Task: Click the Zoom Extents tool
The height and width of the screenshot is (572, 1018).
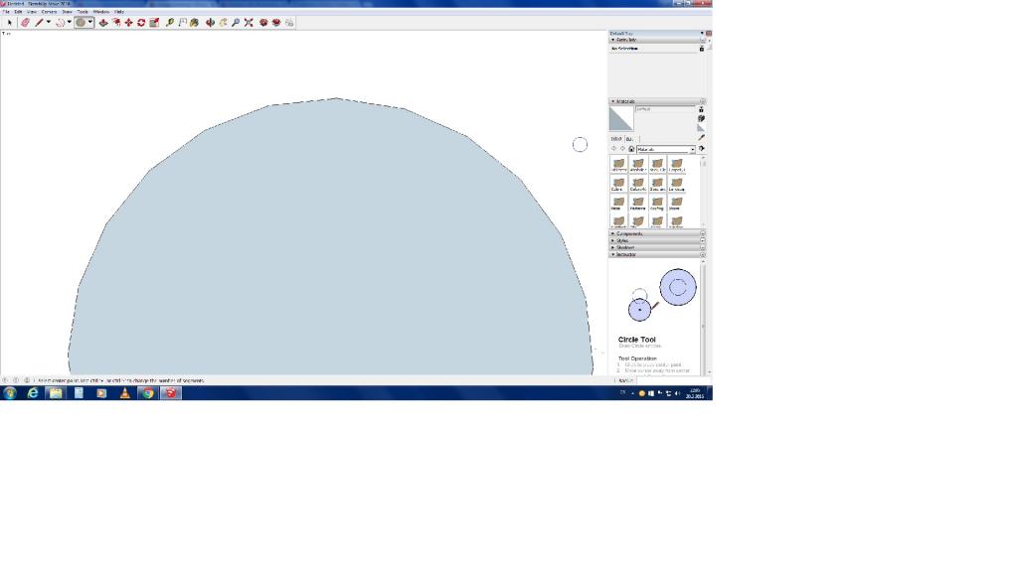Action: point(249,22)
